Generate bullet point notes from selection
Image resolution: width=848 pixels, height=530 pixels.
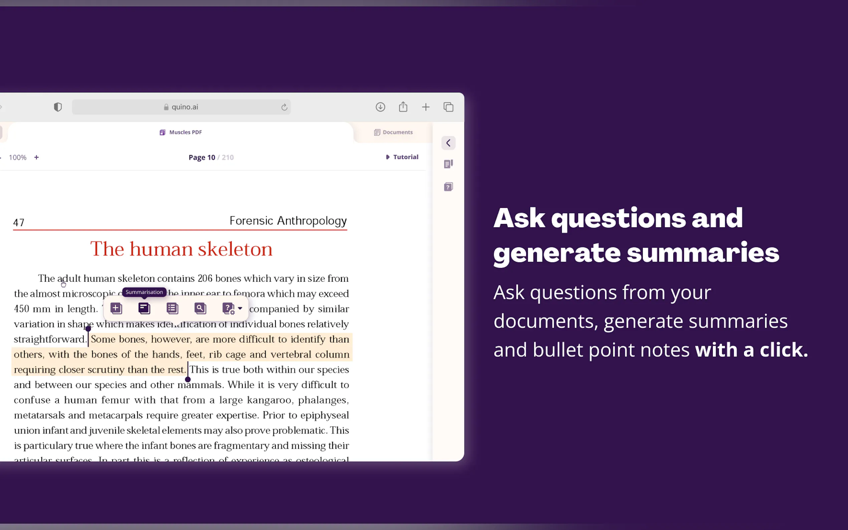coord(172,308)
